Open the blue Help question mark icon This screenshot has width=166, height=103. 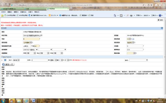[x=160, y=16]
